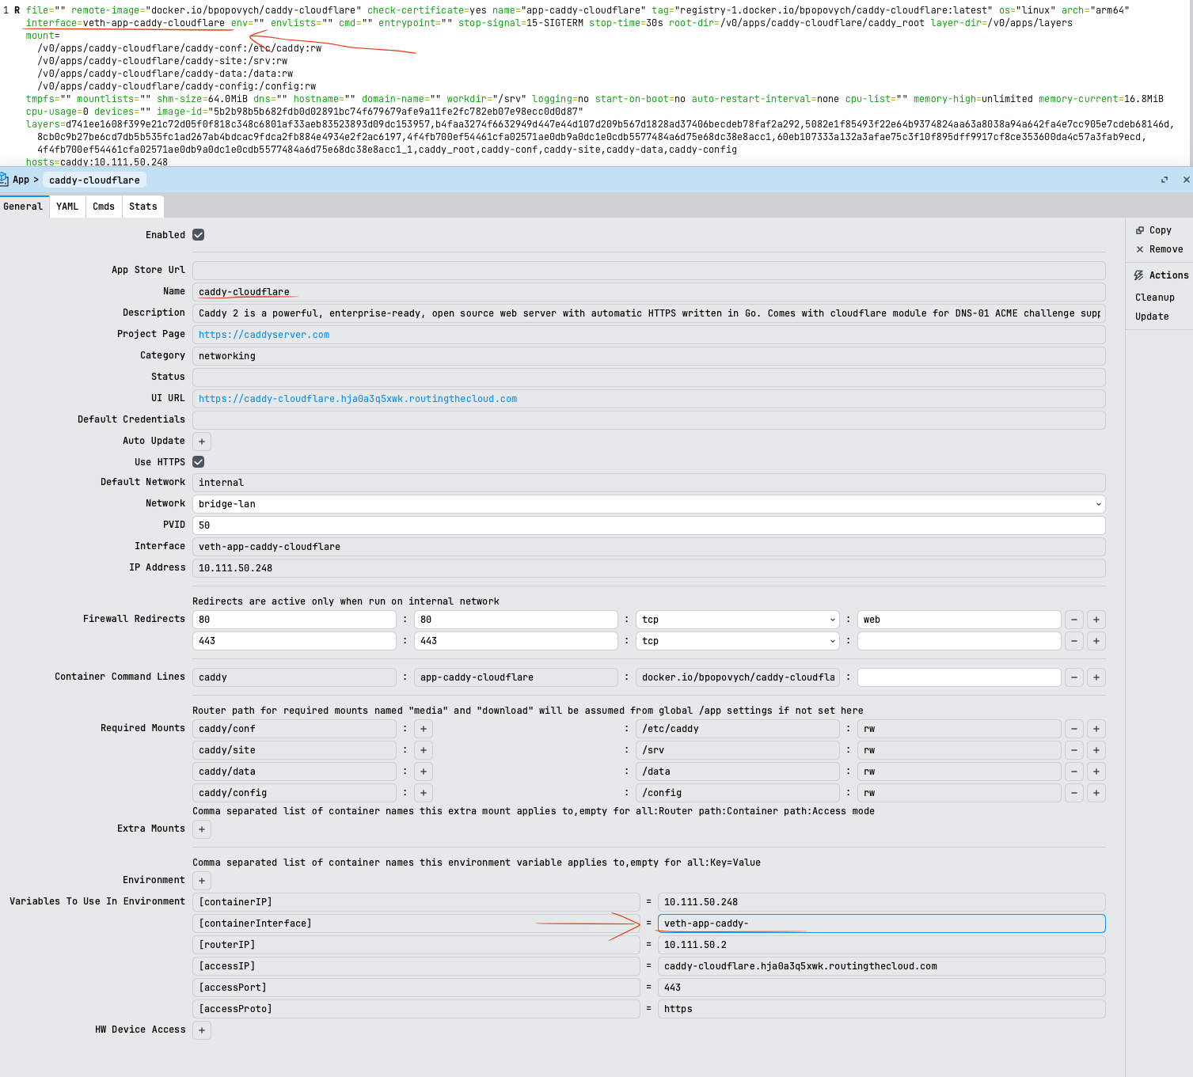The height and width of the screenshot is (1077, 1193).
Task: Toggle the Use HTTPS checkbox
Action: 199,462
